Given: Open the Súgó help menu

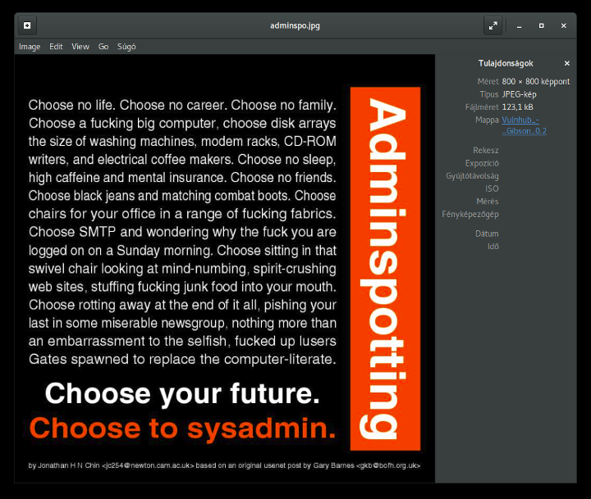Looking at the screenshot, I should click(126, 47).
